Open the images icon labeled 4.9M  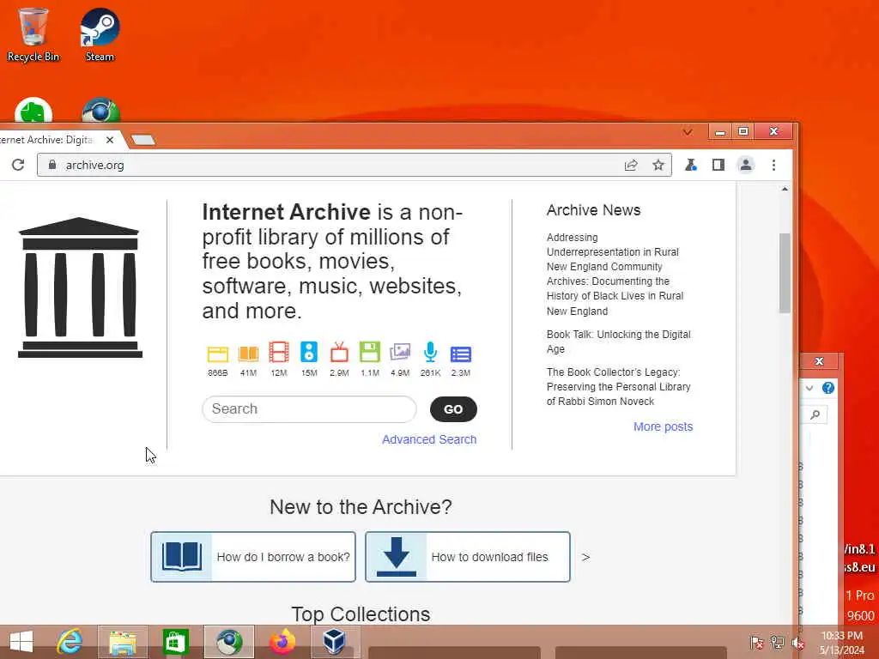(x=400, y=353)
